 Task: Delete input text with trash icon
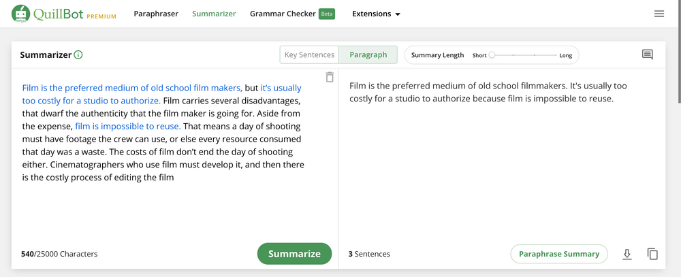click(x=330, y=77)
